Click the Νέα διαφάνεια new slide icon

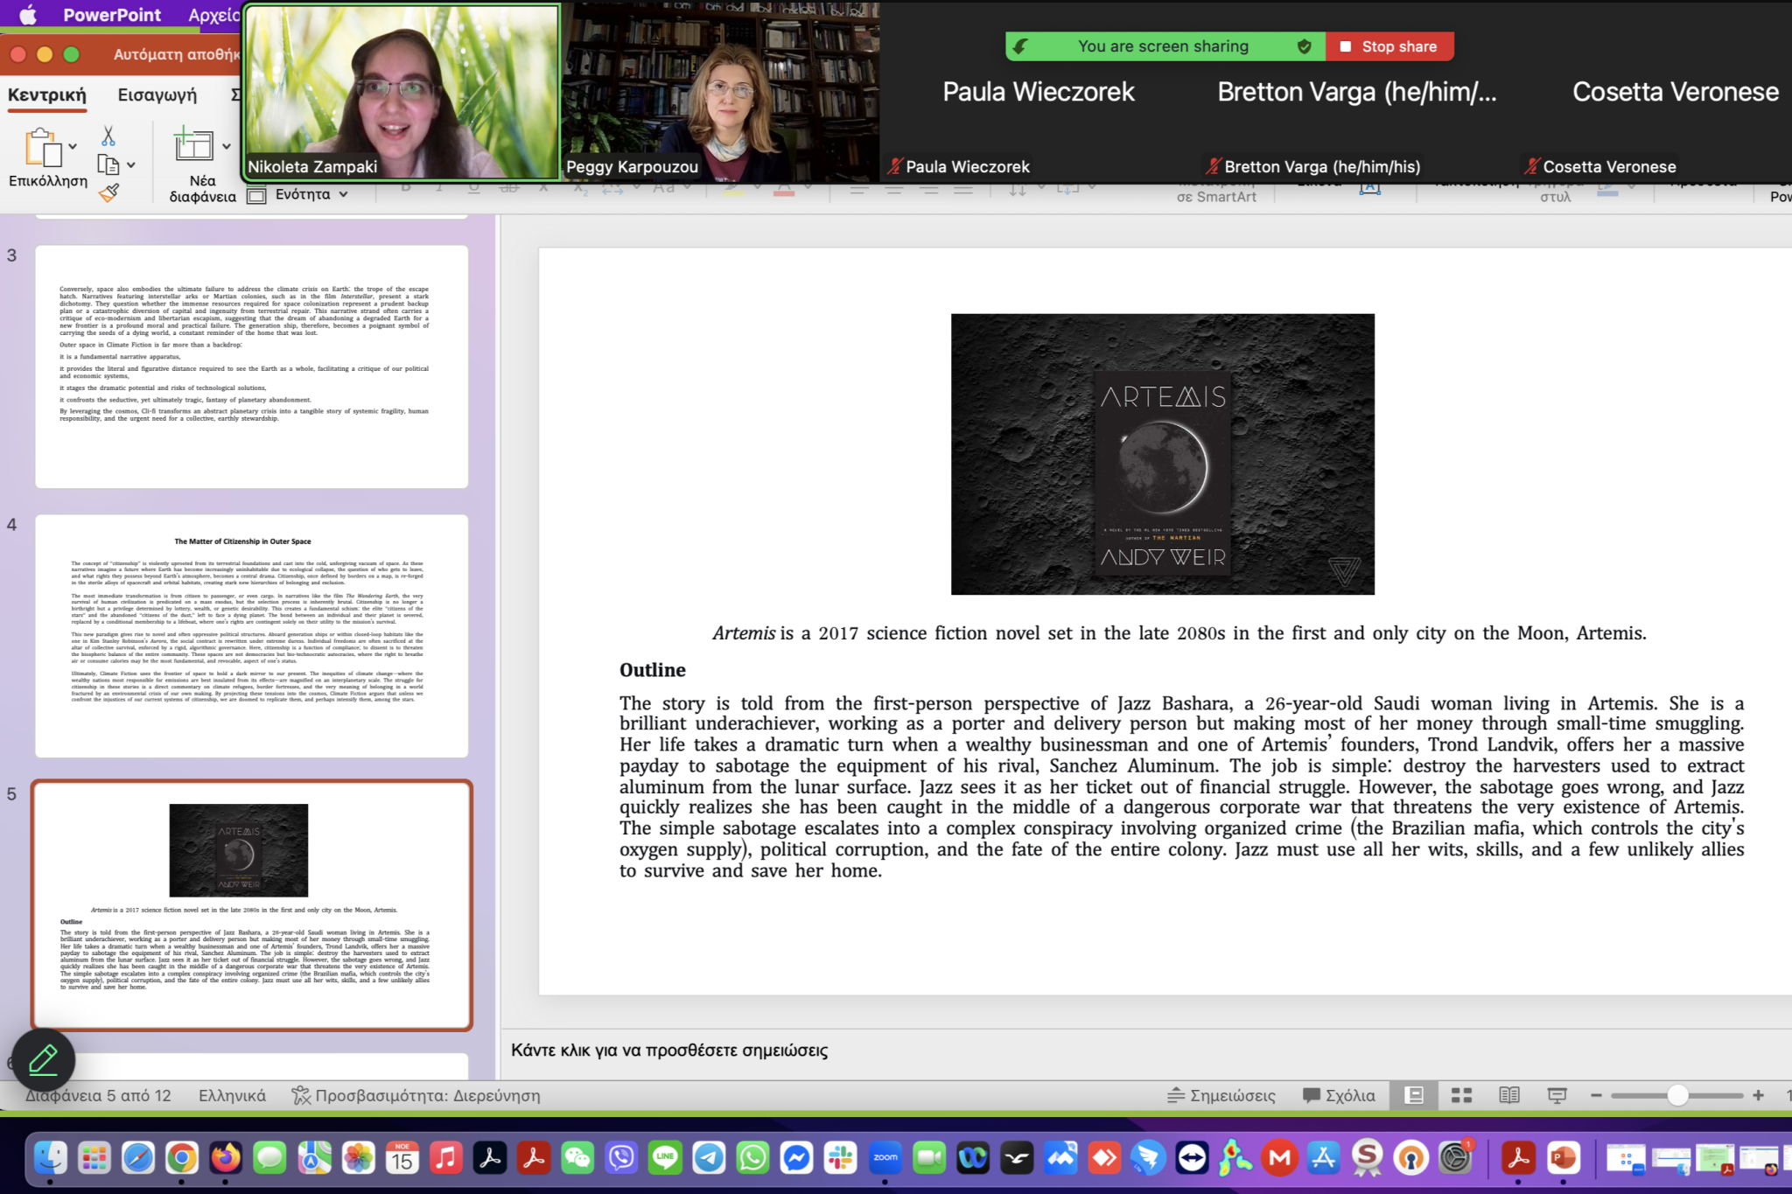coord(193,145)
